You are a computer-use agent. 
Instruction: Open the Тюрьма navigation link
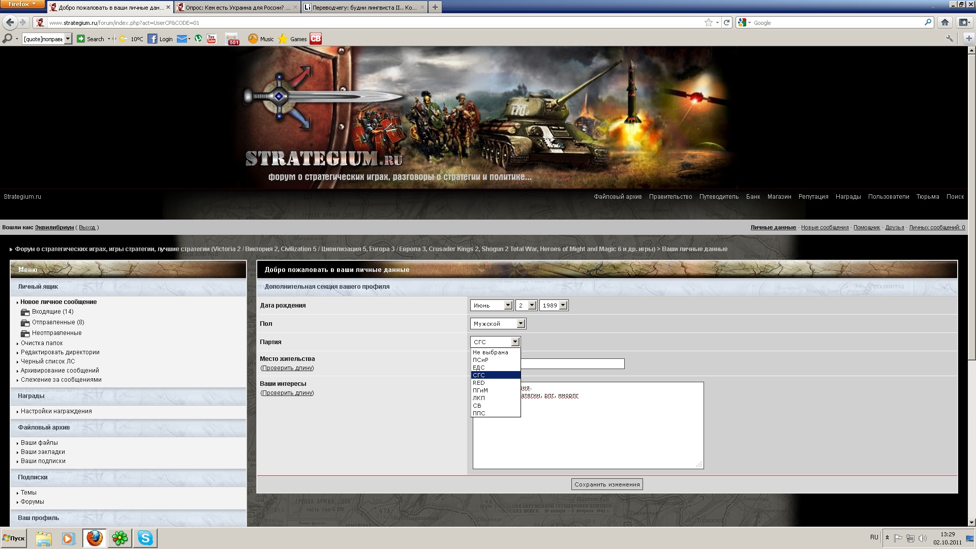[x=927, y=197]
